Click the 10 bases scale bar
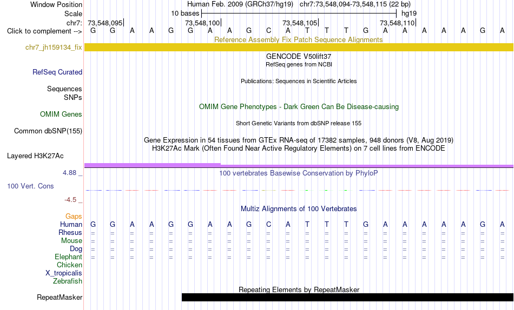This screenshot has width=514, height=310. coord(299,14)
